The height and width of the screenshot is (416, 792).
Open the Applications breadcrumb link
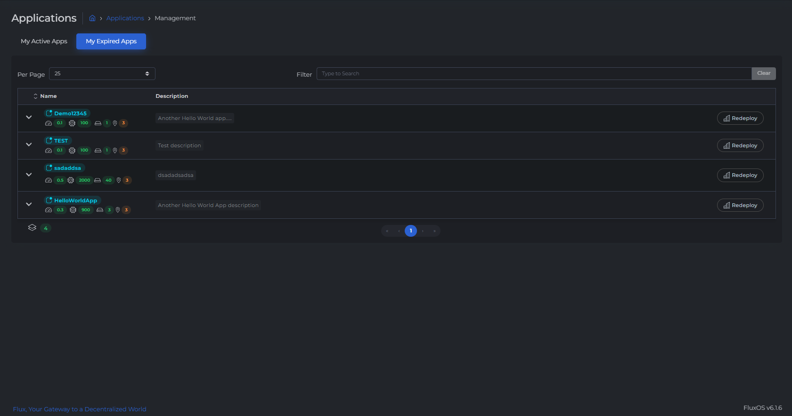(125, 18)
